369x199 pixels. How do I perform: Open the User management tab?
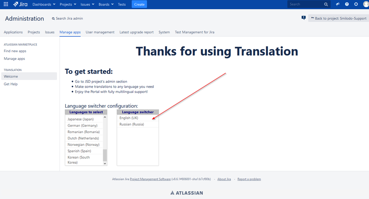pos(100,32)
